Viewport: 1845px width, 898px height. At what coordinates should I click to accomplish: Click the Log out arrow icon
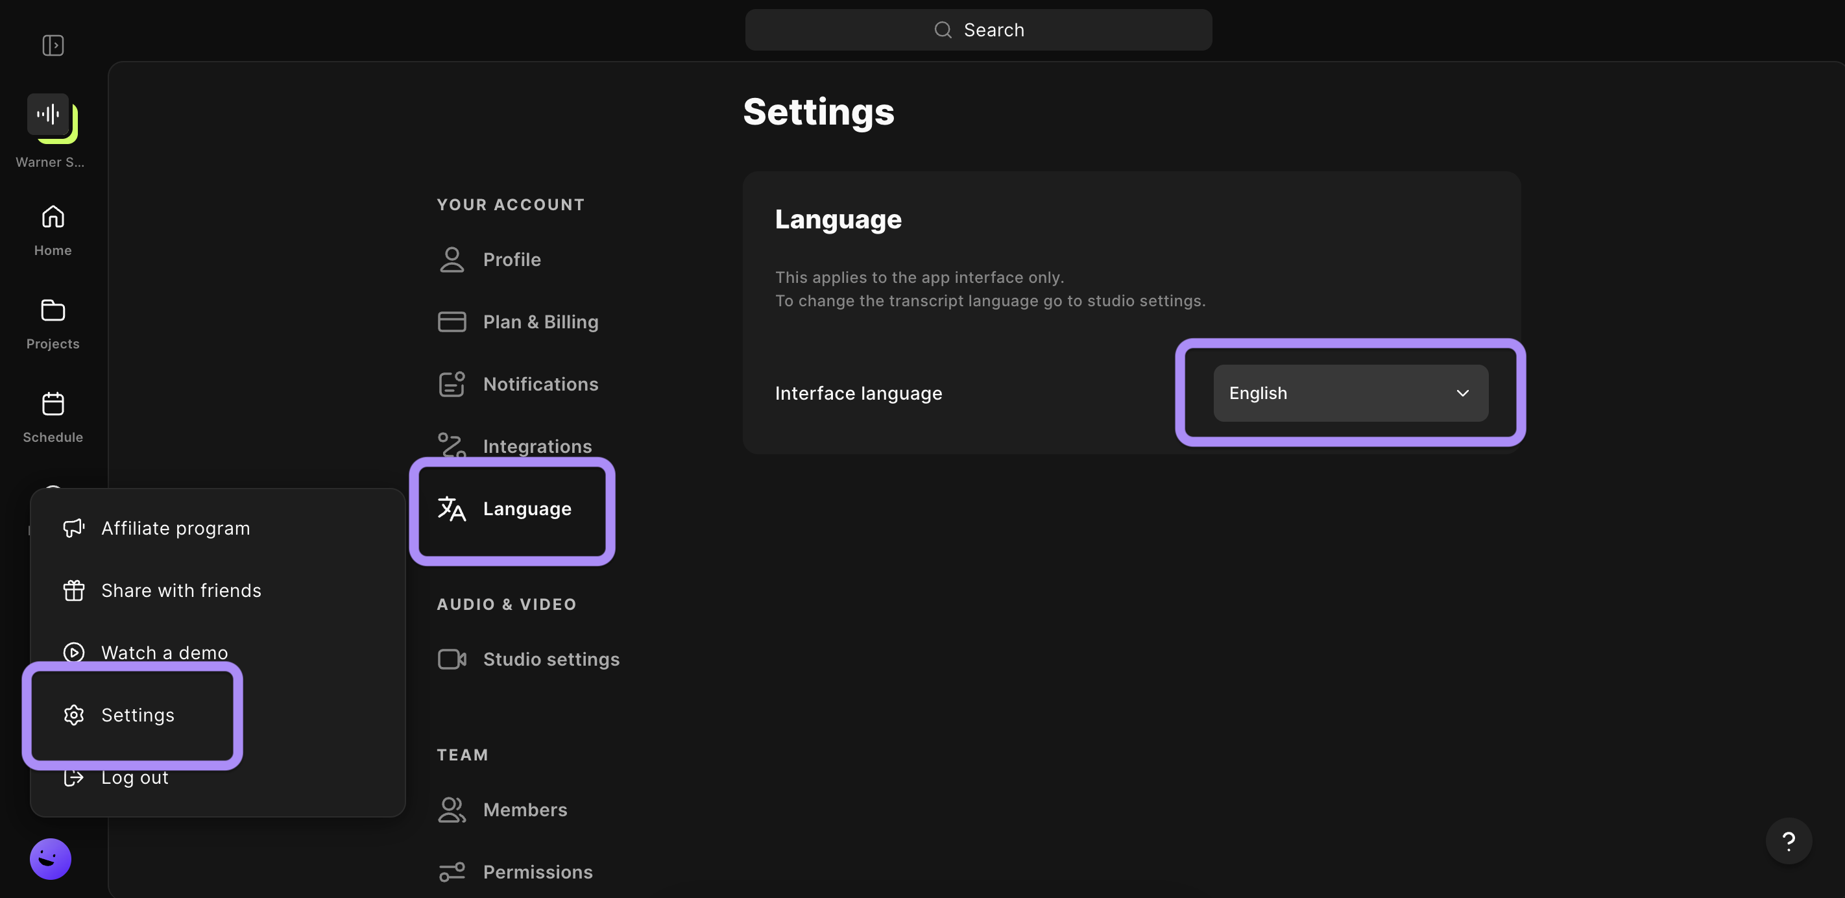(x=74, y=777)
